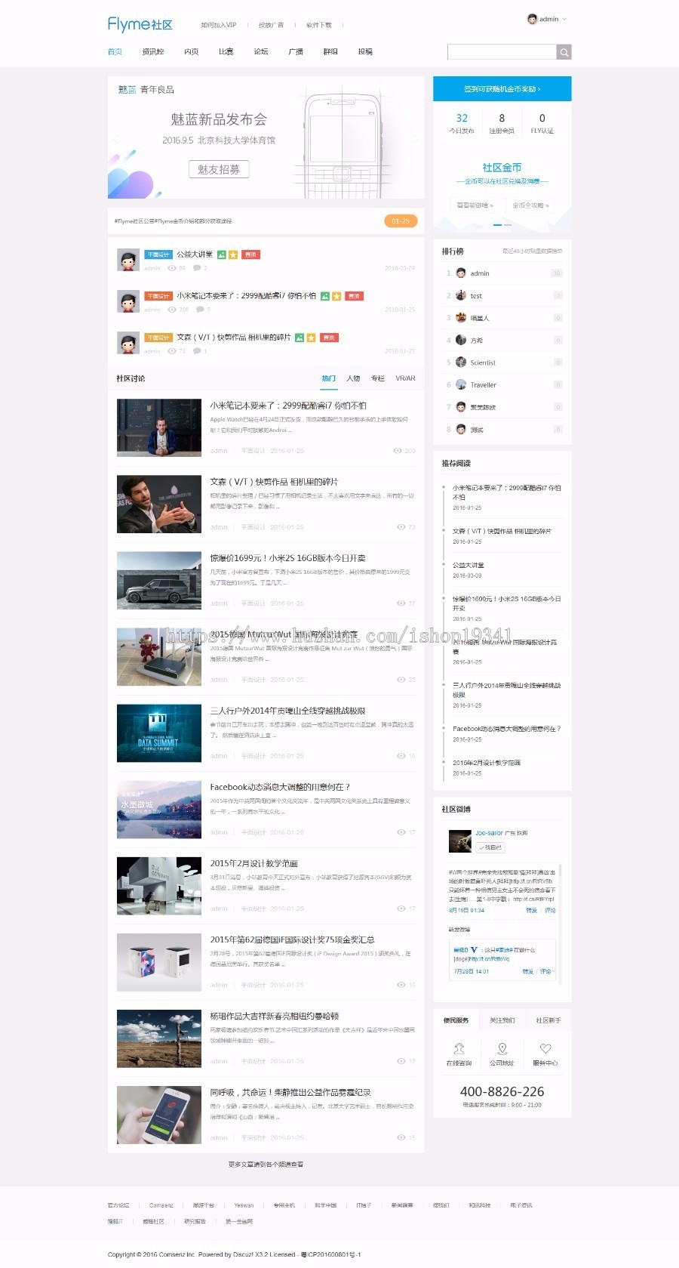Viewport: 679px width, 1268px height.
Task: Select the 便民服务 tab
Action: pyautogui.click(x=456, y=1020)
